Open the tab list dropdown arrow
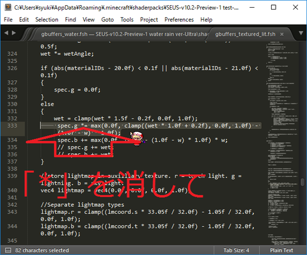 pos(301,33)
